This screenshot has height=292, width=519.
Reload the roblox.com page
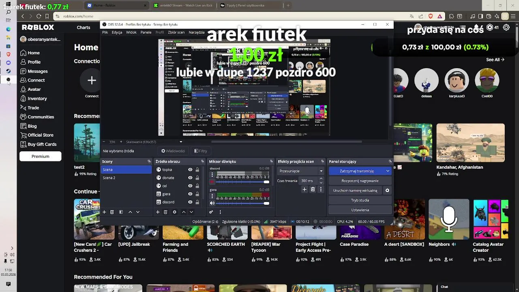tap(39, 16)
